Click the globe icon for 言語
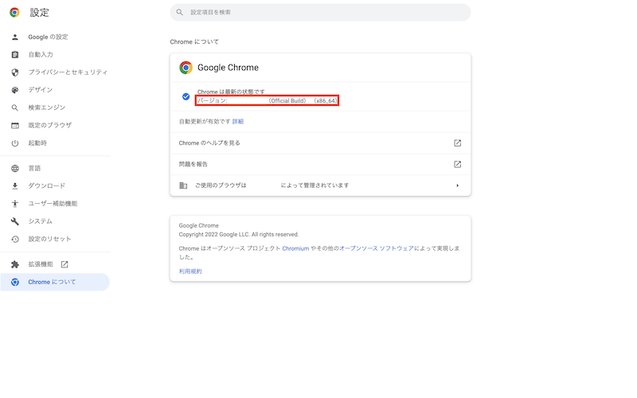Viewport: 637px width, 398px height. (15, 168)
